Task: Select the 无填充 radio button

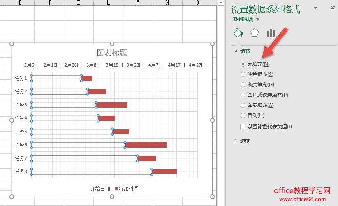Action: coord(243,64)
